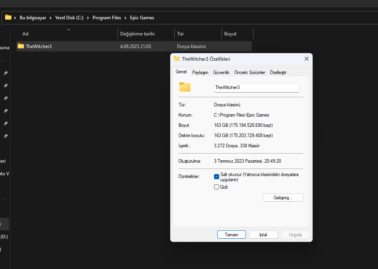Open the Özelleştir tab
Image resolution: width=378 pixels, height=269 pixels.
pyautogui.click(x=278, y=72)
